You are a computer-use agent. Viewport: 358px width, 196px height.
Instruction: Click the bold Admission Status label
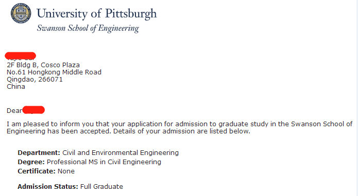pyautogui.click(x=48, y=187)
